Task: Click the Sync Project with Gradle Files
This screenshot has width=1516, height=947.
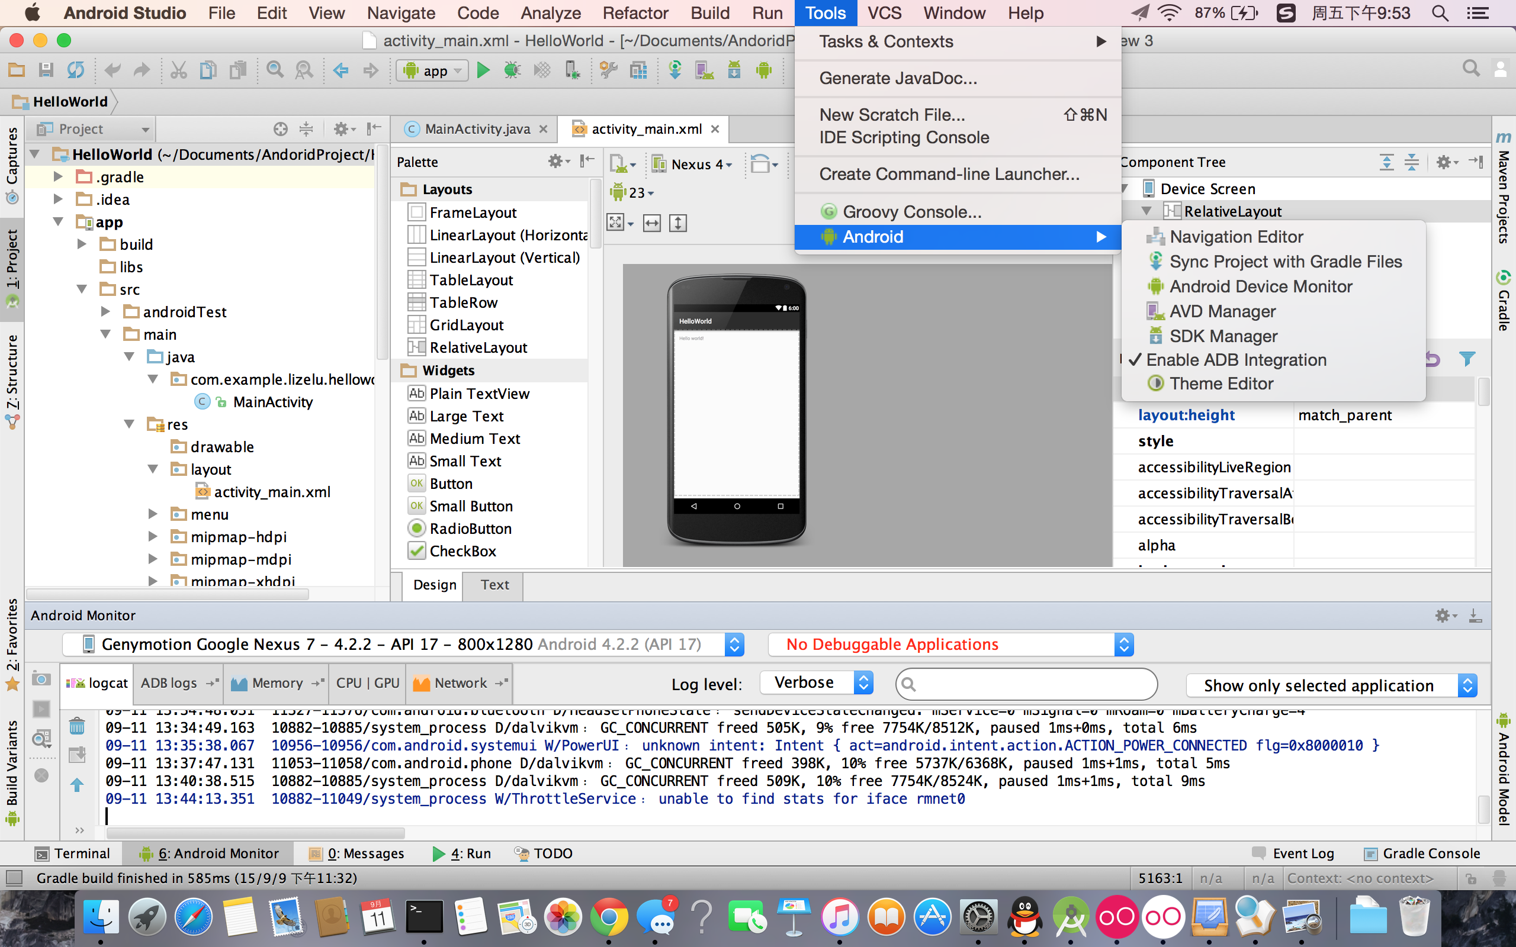Action: click(x=1284, y=261)
